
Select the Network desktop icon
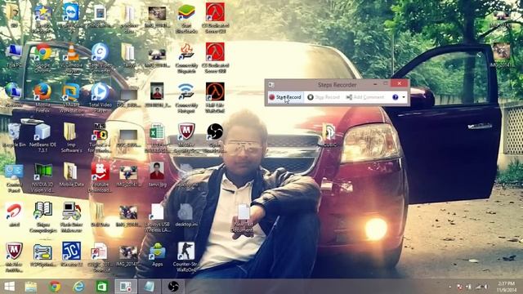click(14, 95)
